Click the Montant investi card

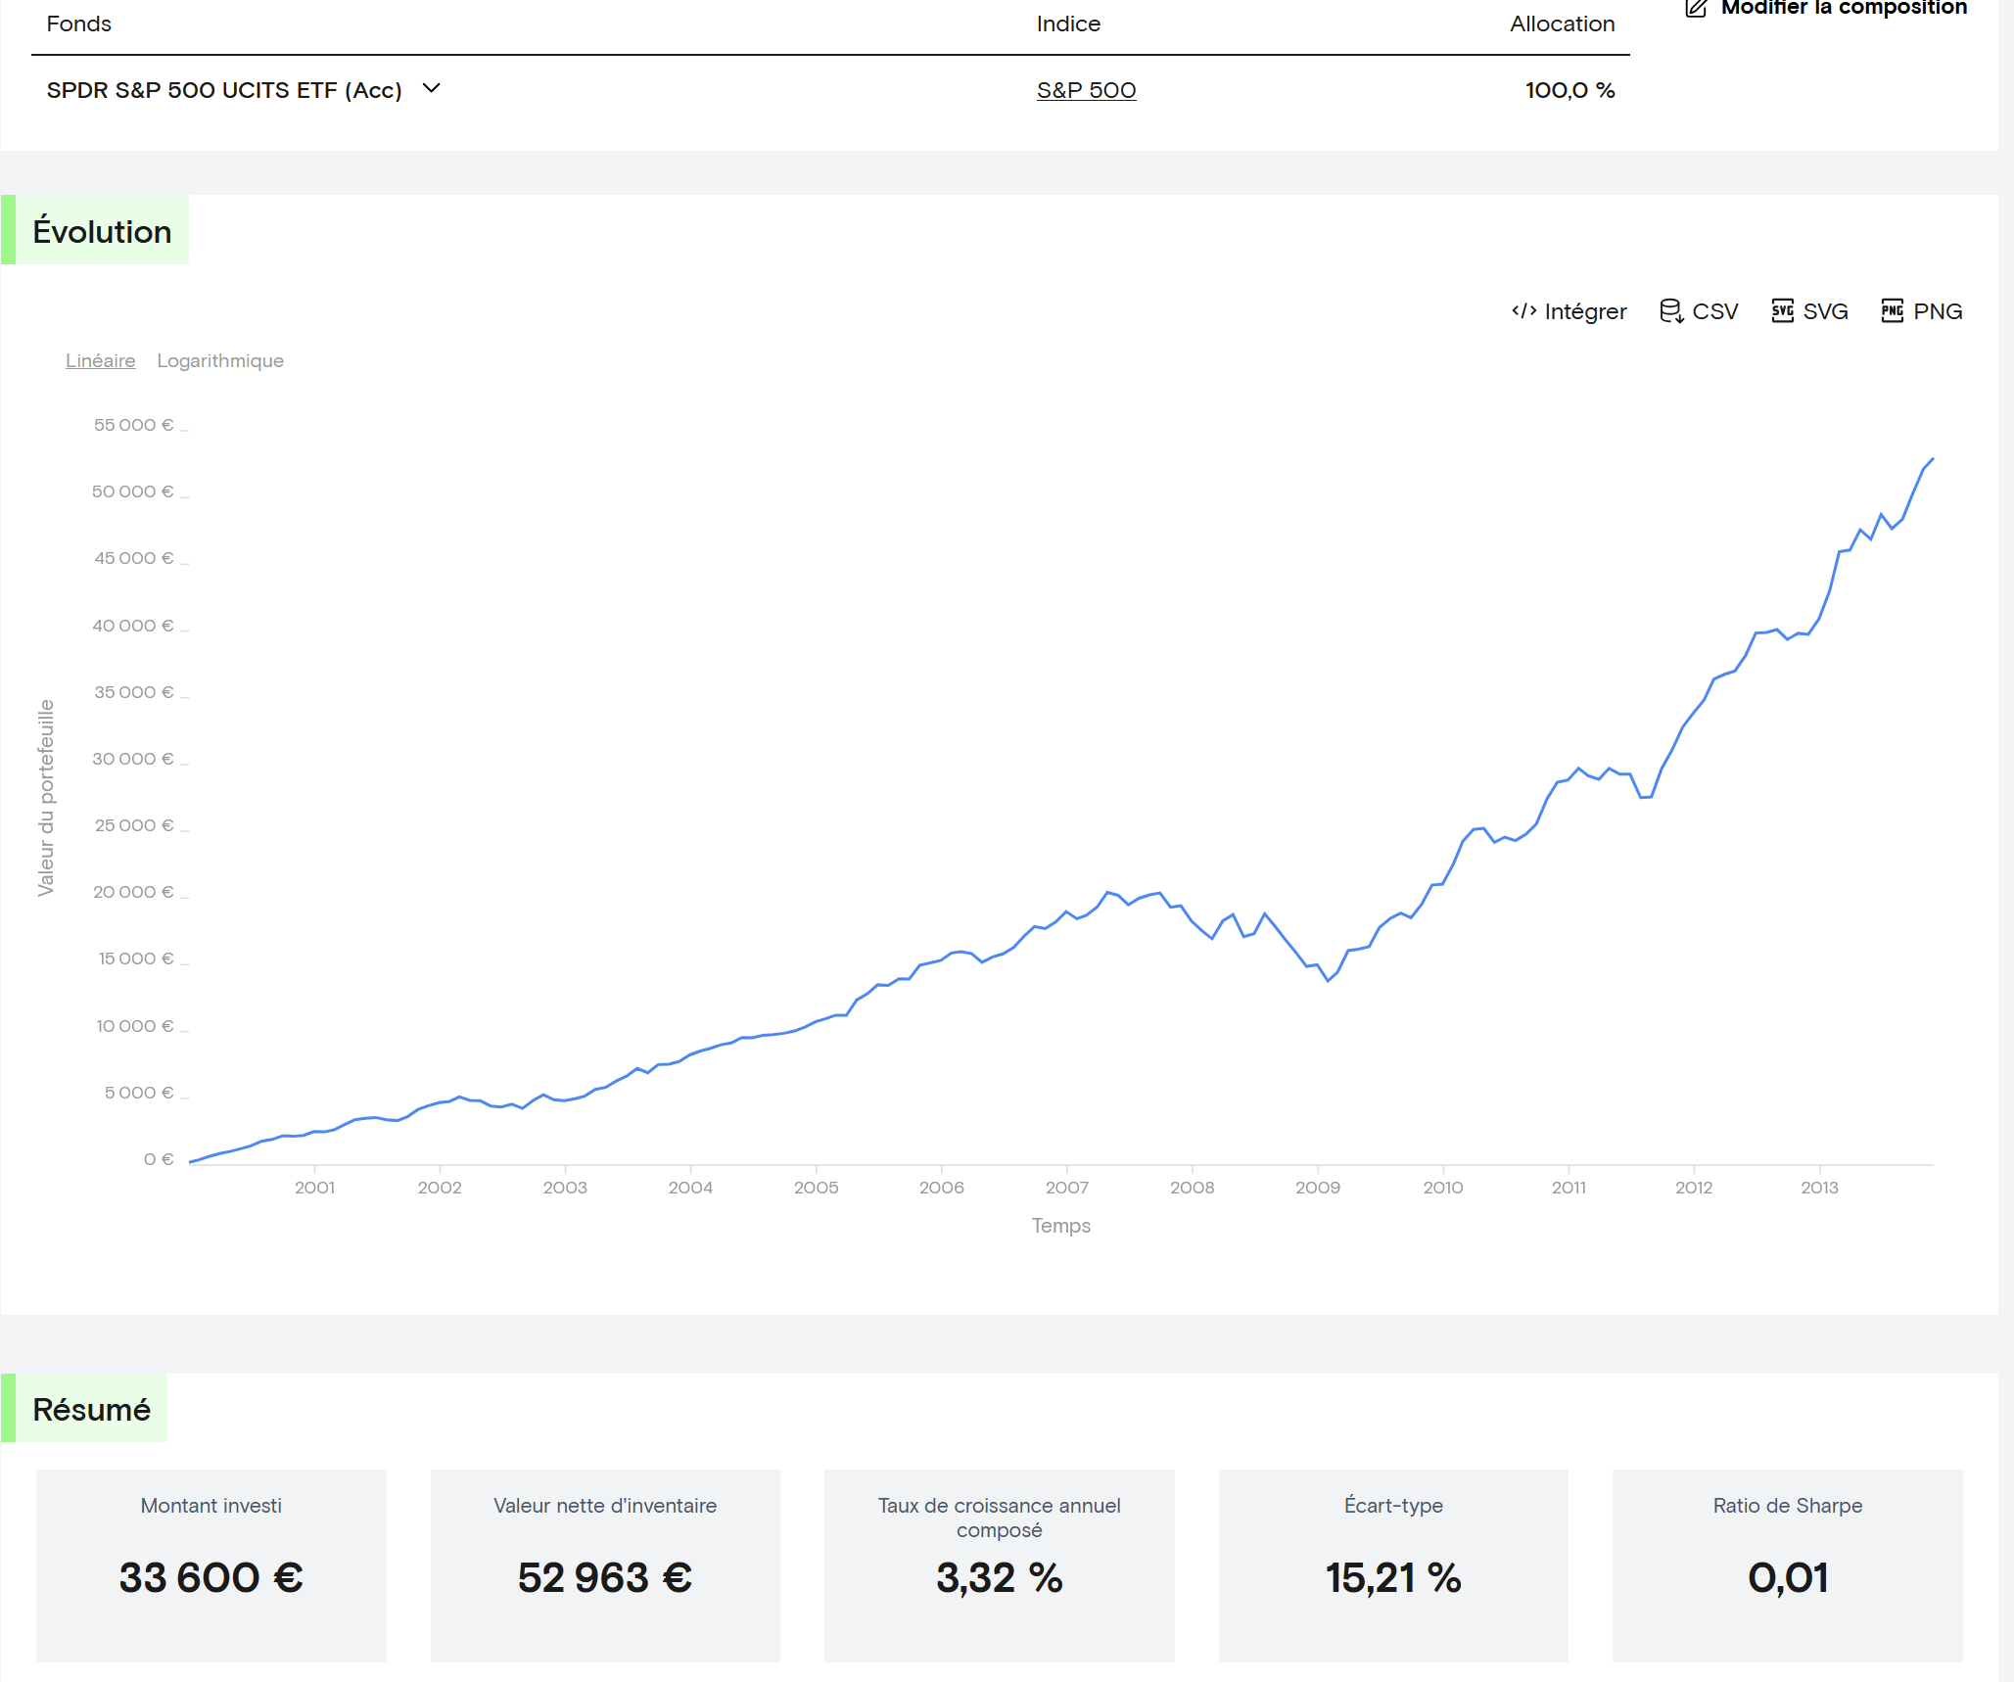(x=211, y=1564)
